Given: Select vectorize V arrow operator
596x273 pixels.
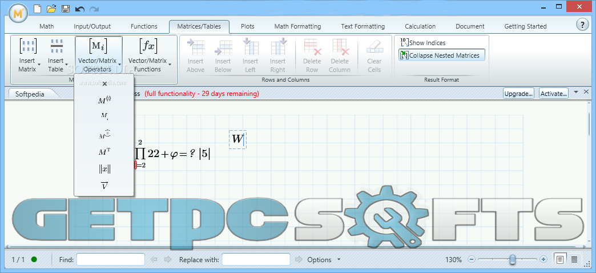Looking at the screenshot, I should click(104, 186).
